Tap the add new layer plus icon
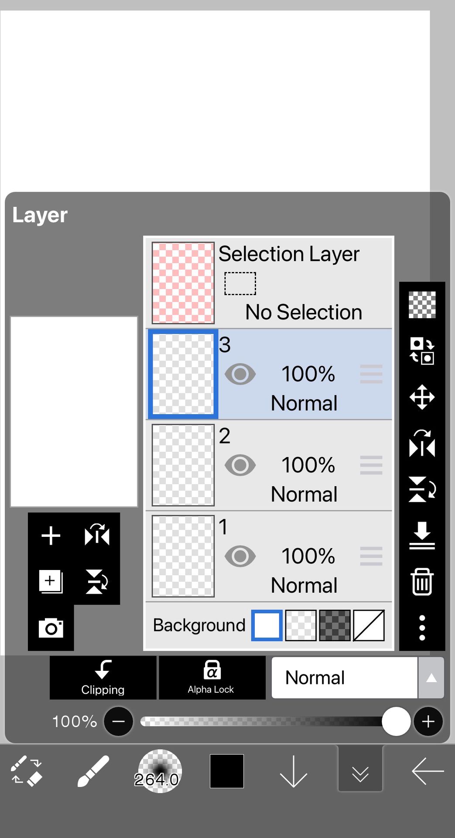455x838 pixels. (x=51, y=536)
